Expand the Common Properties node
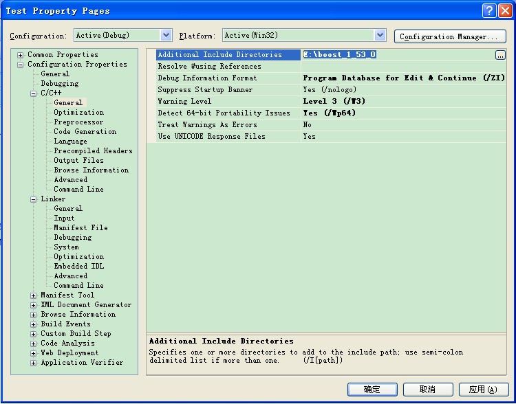Screen dimensions: 516x404 coord(21,55)
